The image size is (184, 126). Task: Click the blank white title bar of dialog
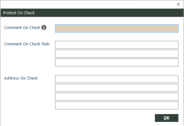tap(88, 4)
